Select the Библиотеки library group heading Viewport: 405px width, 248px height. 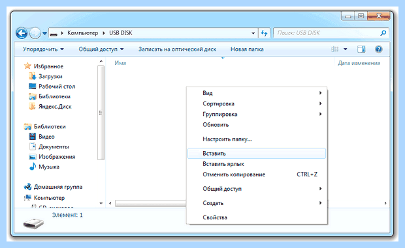[x=50, y=126]
